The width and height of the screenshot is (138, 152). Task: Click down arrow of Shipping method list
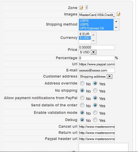point(116,28)
